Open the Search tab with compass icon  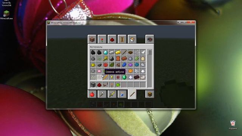click(x=150, y=39)
